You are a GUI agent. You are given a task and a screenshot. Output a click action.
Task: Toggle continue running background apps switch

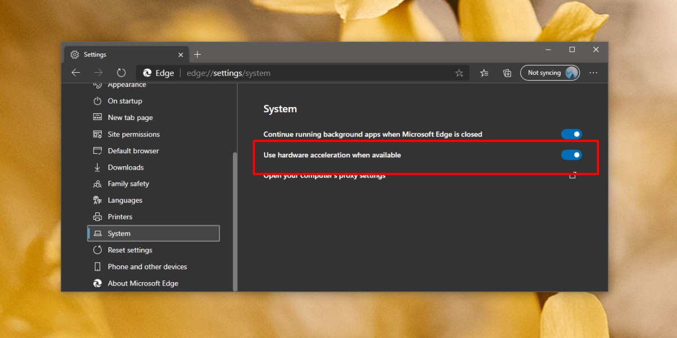click(x=572, y=134)
